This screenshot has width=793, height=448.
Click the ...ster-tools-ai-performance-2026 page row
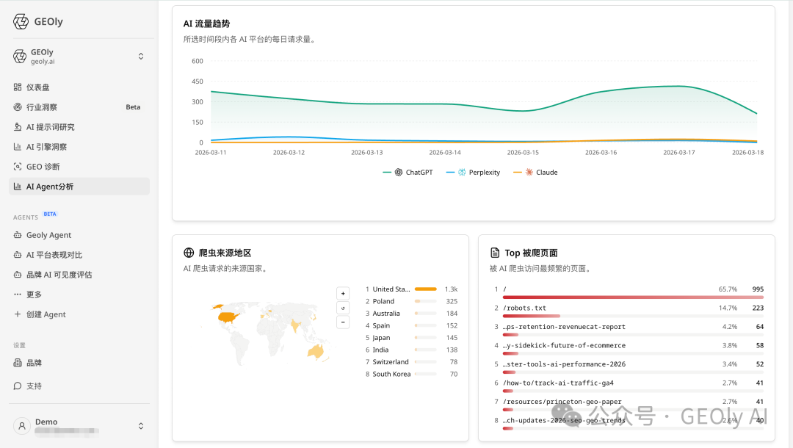point(628,366)
